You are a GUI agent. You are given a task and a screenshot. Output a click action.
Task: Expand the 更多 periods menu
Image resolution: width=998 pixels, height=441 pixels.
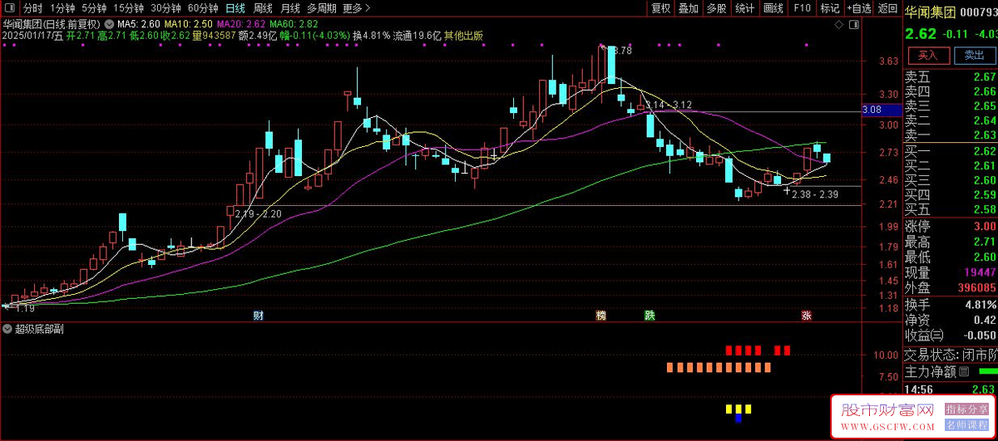(355, 8)
